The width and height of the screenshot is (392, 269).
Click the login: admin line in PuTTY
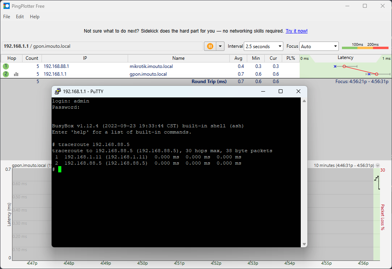[x=71, y=101]
